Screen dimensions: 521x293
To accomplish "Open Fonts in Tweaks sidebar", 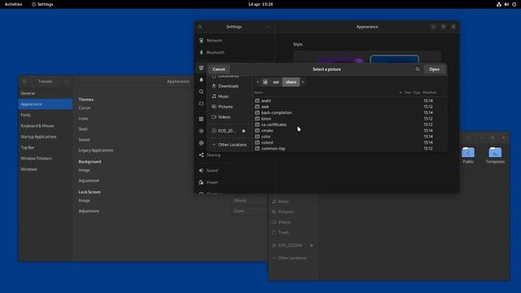I will tap(46, 115).
